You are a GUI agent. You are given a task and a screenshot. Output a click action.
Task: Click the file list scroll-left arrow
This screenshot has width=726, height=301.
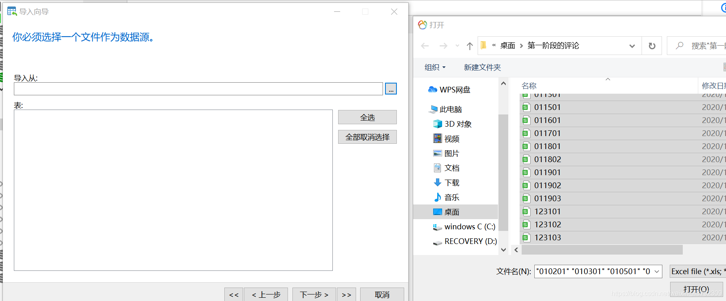click(516, 250)
